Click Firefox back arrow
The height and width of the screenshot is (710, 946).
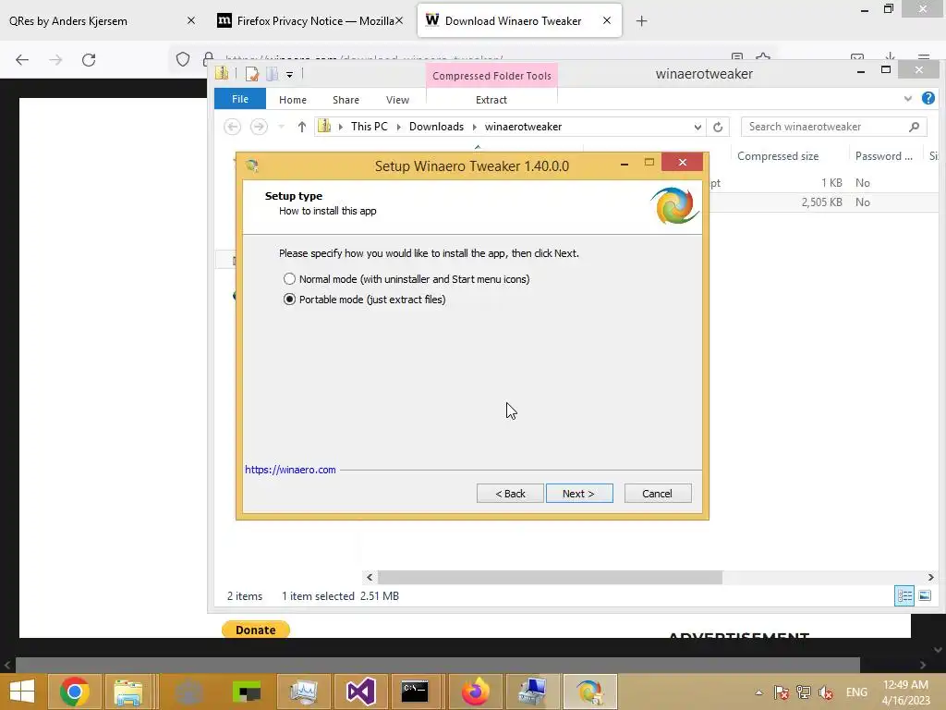[x=22, y=60]
